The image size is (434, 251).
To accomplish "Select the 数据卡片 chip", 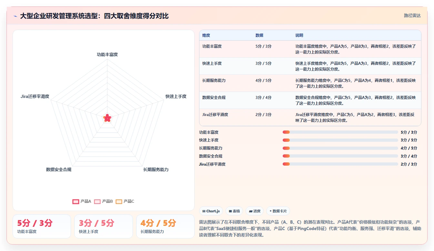I will point(278,211).
